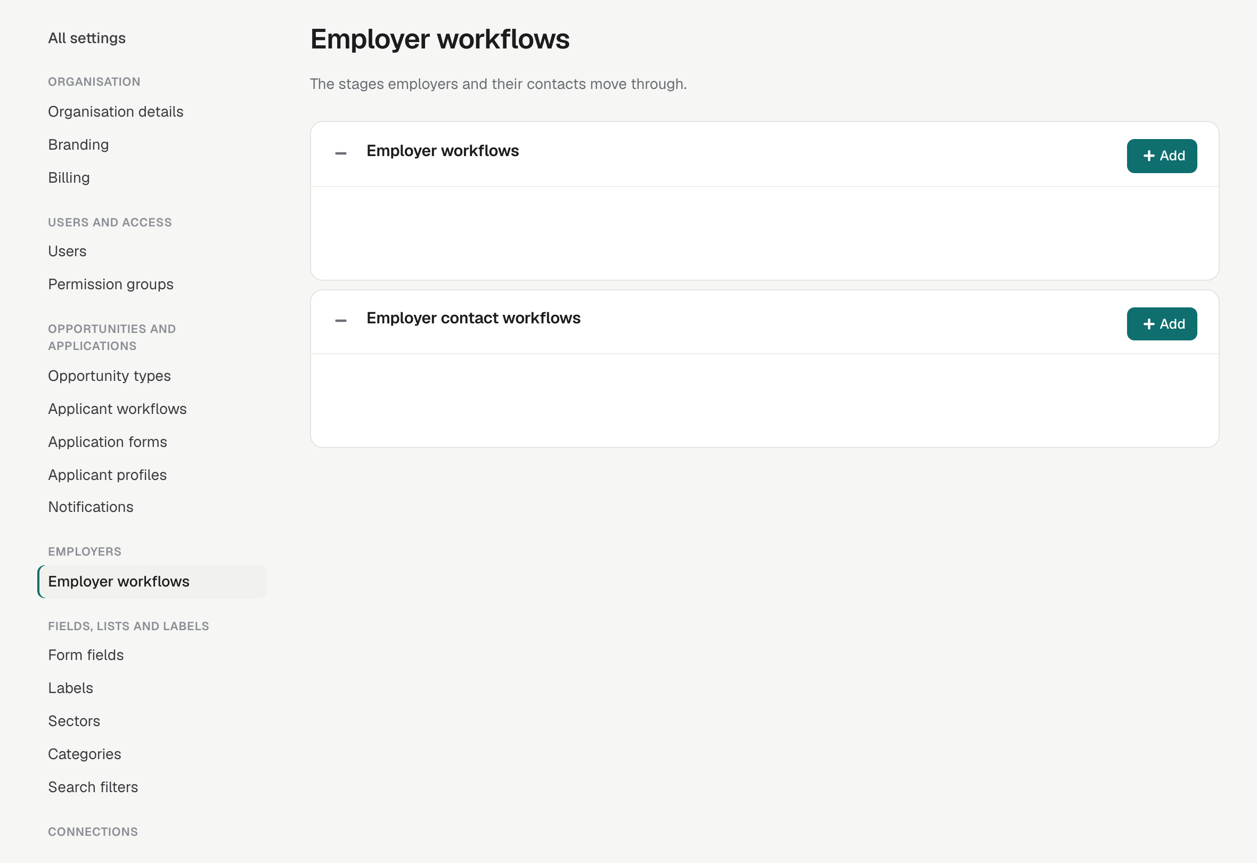Click the Employer workflows card title
This screenshot has height=863, width=1257.
443,150
